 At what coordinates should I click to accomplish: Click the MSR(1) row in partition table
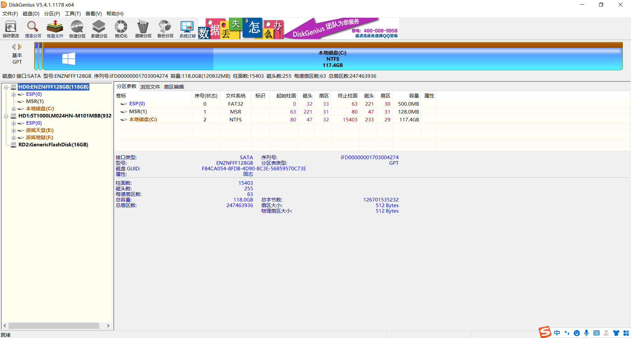pyautogui.click(x=275, y=112)
